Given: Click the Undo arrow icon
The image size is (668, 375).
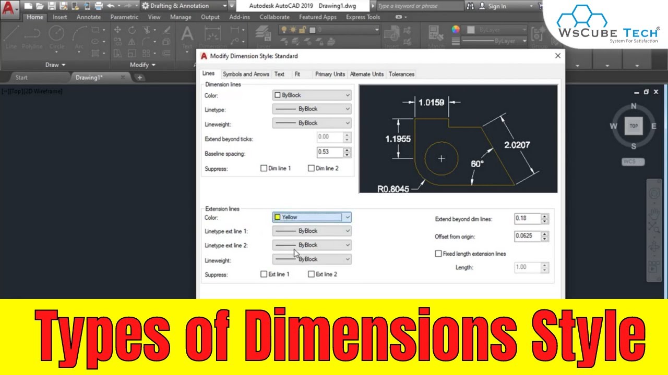Looking at the screenshot, I should click(x=110, y=6).
